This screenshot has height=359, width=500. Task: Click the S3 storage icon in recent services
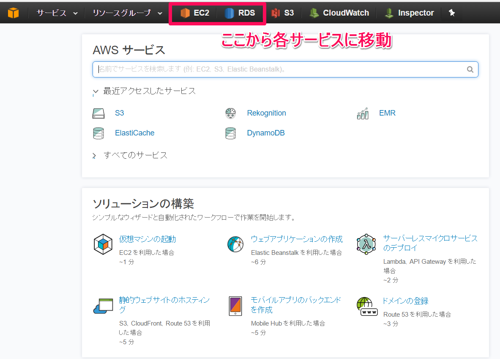98,113
